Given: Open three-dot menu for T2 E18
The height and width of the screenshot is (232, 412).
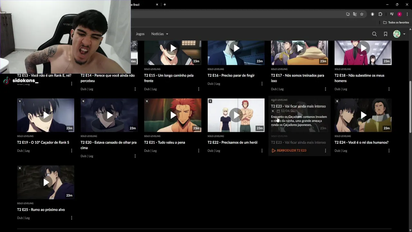Looking at the screenshot, I should click(x=389, y=89).
